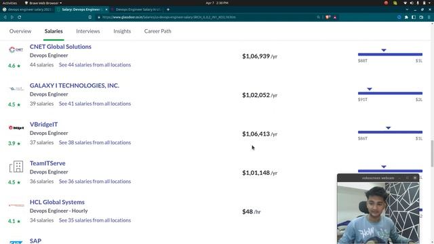The width and height of the screenshot is (434, 244).
Task: Open CNET Global Solutions company link
Action: pos(60,47)
